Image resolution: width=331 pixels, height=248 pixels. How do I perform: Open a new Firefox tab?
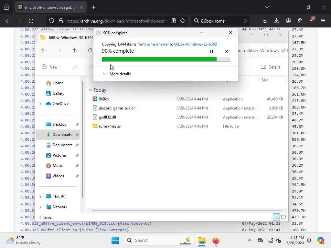click(x=93, y=7)
